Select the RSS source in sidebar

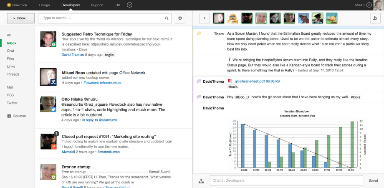pos(10,95)
